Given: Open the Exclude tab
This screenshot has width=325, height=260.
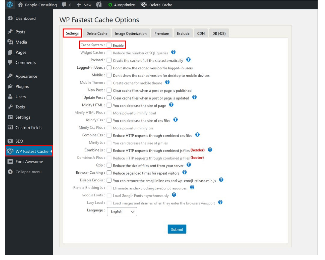Looking at the screenshot, I should (x=183, y=33).
